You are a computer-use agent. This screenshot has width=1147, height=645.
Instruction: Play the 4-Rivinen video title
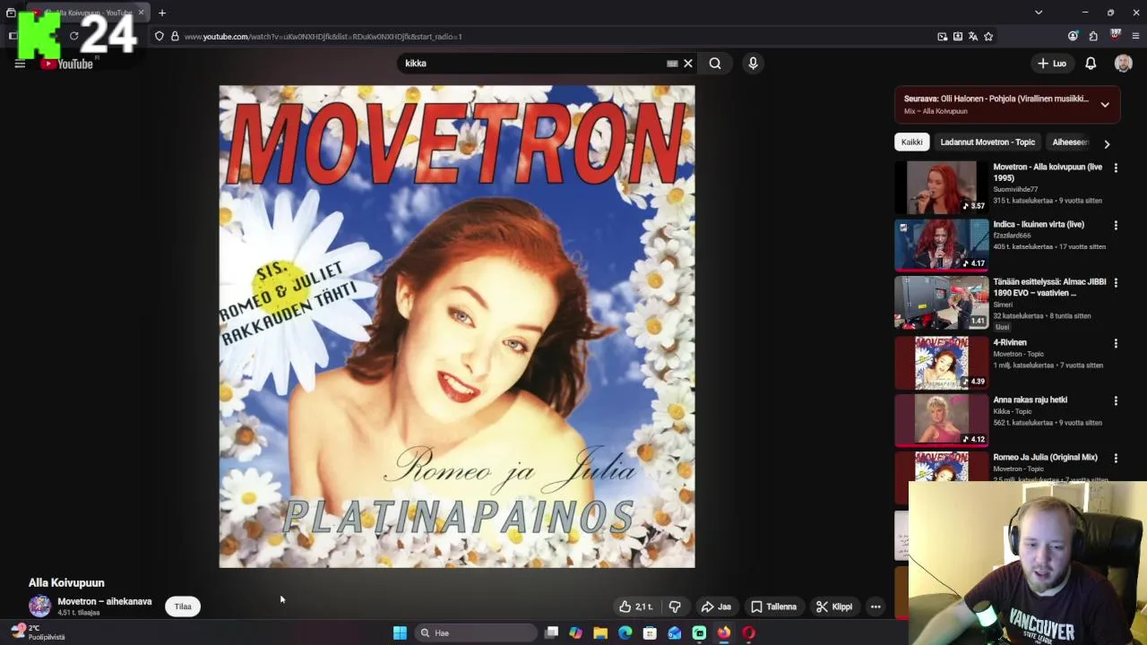1010,342
